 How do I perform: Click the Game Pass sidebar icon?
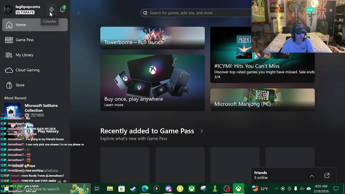tap(9, 40)
